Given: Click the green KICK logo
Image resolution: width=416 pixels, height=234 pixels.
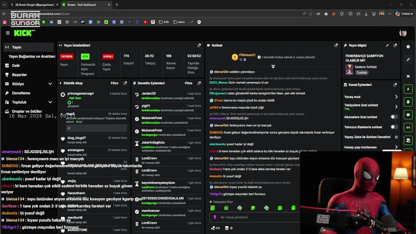Looking at the screenshot, I should click(23, 33).
